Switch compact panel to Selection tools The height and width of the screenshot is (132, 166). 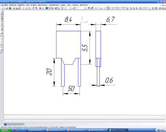click(x=2, y=28)
